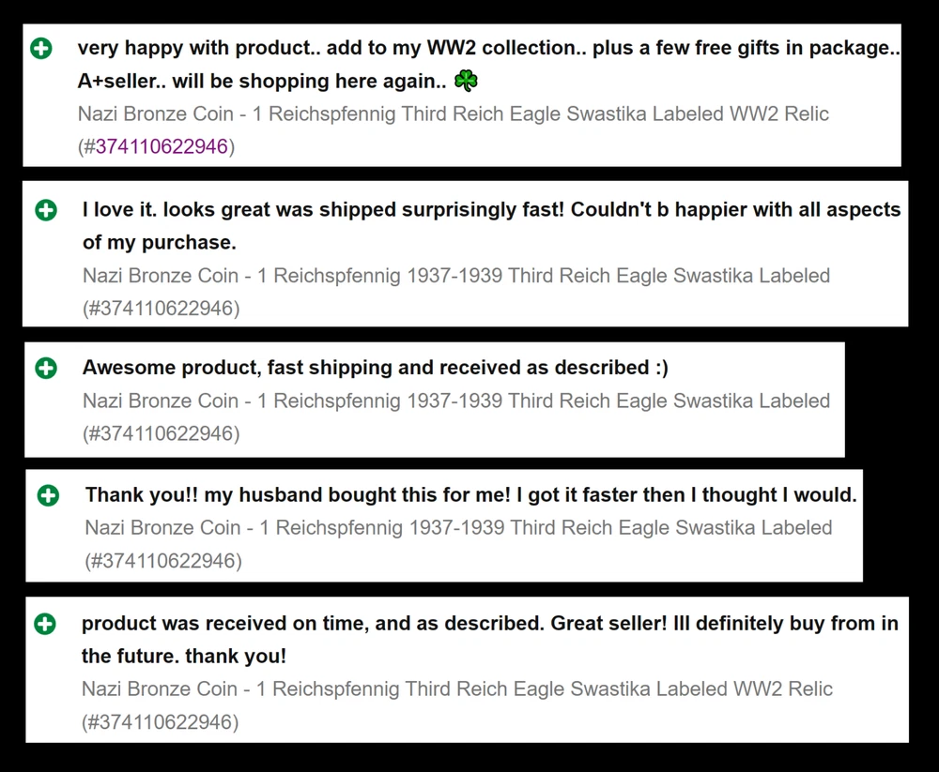Click the "product was received on time" comment
Viewport: 939px width, 772px height.
click(x=489, y=624)
